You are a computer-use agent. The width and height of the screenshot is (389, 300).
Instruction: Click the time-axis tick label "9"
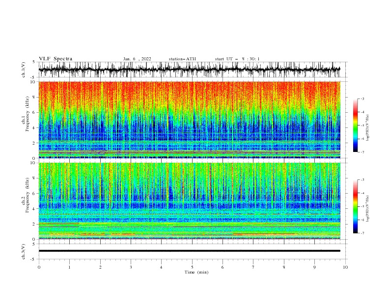pos(314,267)
